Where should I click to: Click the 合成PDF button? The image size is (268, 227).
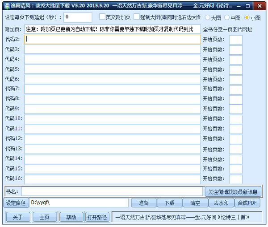coord(247,203)
